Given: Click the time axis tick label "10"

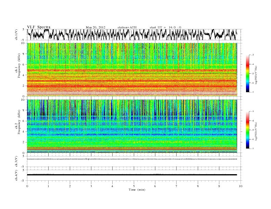Looking at the screenshot, I should pos(241,186).
